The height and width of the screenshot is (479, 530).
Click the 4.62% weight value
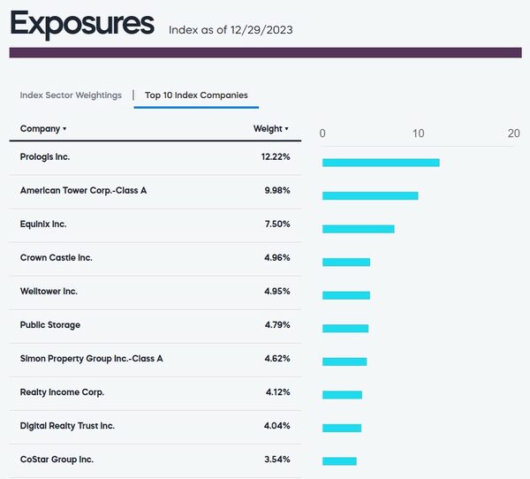(x=277, y=359)
